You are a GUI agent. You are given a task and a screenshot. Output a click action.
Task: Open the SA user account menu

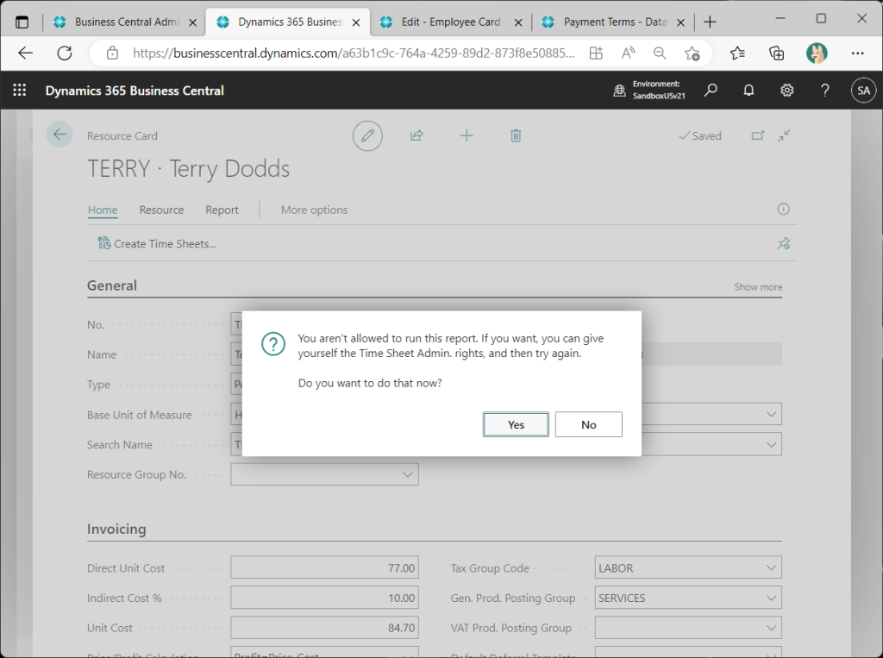point(863,91)
